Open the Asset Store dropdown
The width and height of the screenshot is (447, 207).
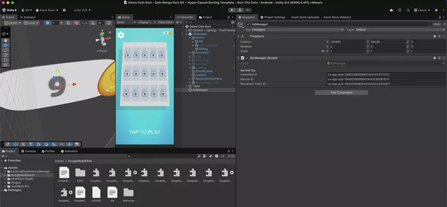[46, 10]
